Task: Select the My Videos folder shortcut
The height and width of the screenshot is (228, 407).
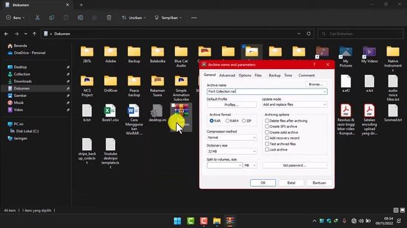Action: tap(369, 54)
